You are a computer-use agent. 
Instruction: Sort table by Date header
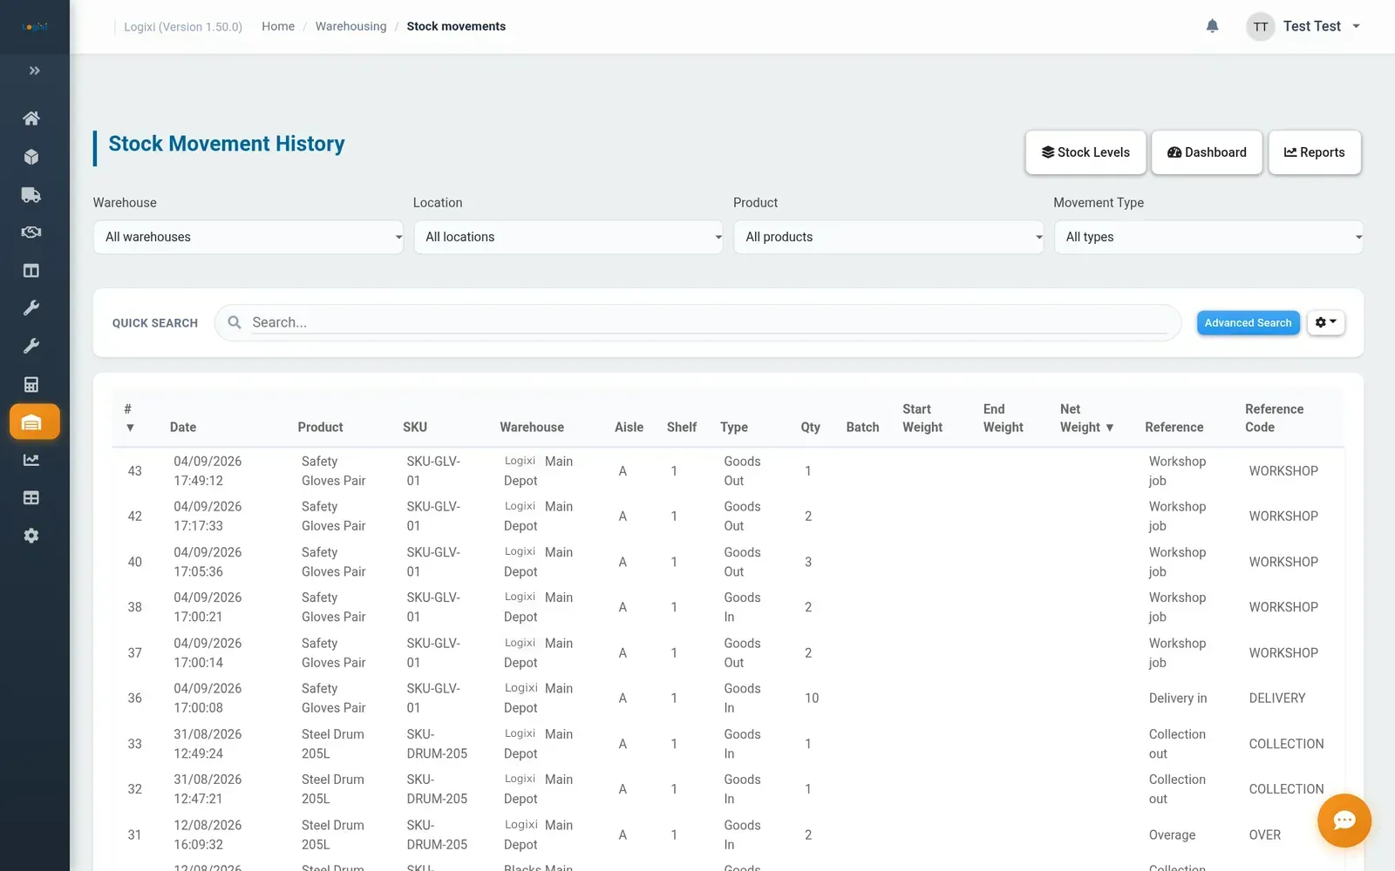[183, 427]
